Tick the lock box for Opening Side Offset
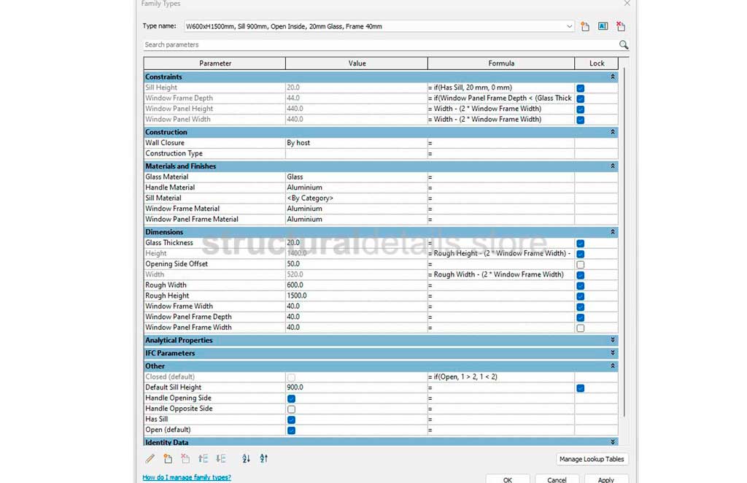The image size is (747, 483). pos(581,264)
